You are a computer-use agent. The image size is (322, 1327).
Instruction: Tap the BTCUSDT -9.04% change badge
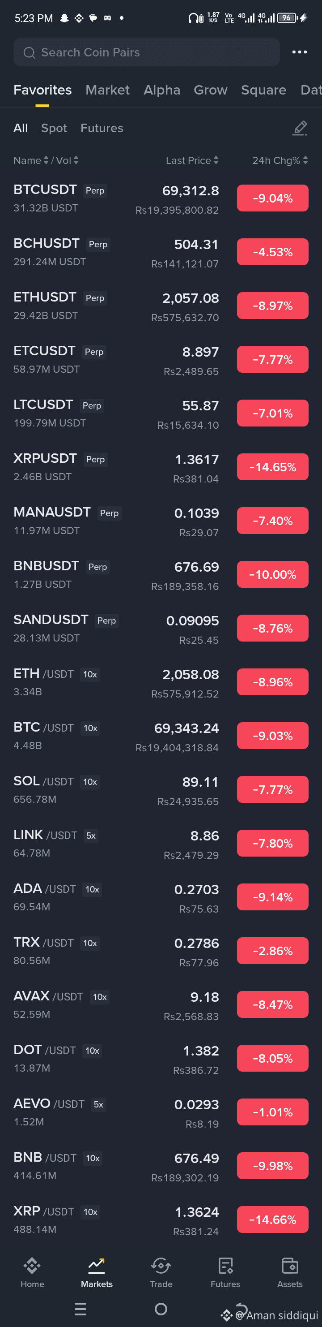273,198
